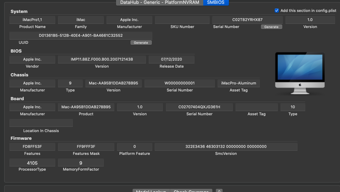340x192 pixels.
Task: Click the MemoryFormFactor field
Action: (81, 163)
